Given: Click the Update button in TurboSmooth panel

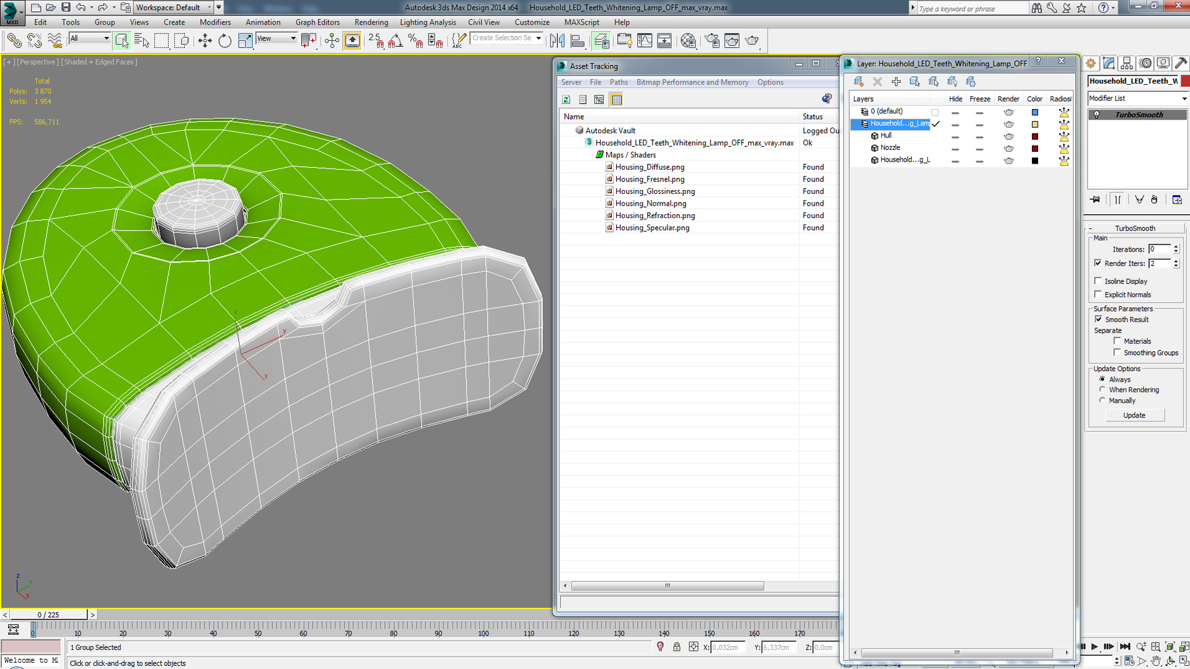Looking at the screenshot, I should pyautogui.click(x=1134, y=415).
